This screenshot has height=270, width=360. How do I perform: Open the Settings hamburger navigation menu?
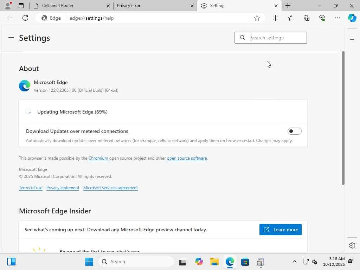click(11, 37)
